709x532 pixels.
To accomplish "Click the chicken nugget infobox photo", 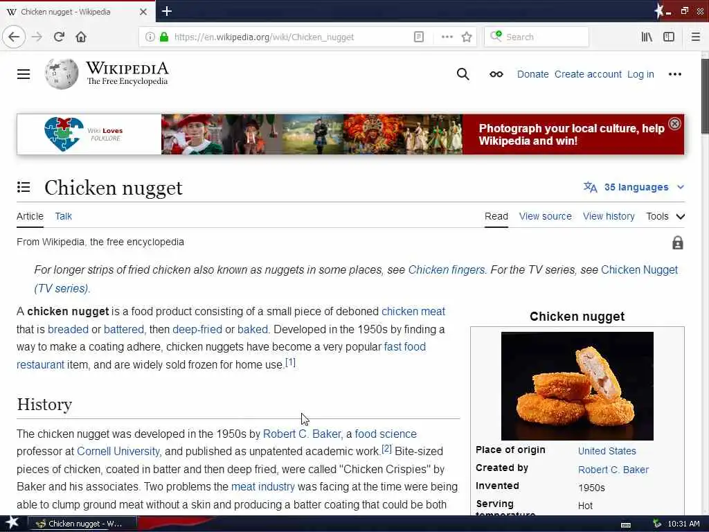I will 577,386.
